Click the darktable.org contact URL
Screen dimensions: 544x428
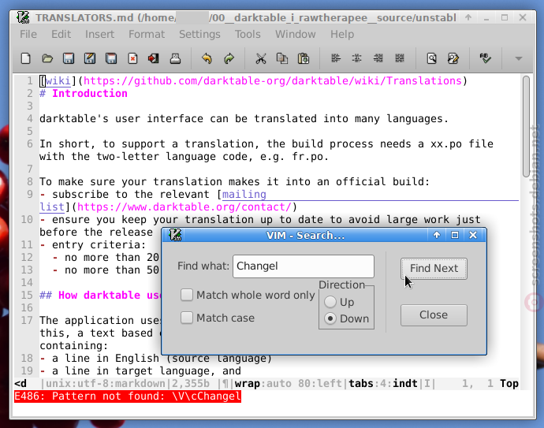tap(184, 207)
